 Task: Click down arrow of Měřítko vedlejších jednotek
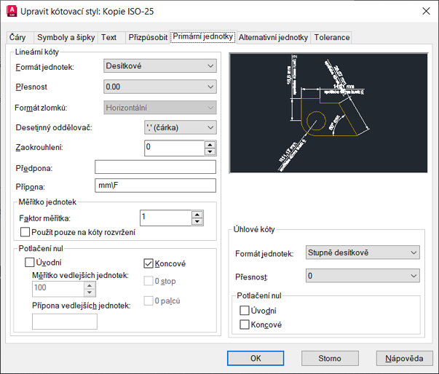point(90,293)
